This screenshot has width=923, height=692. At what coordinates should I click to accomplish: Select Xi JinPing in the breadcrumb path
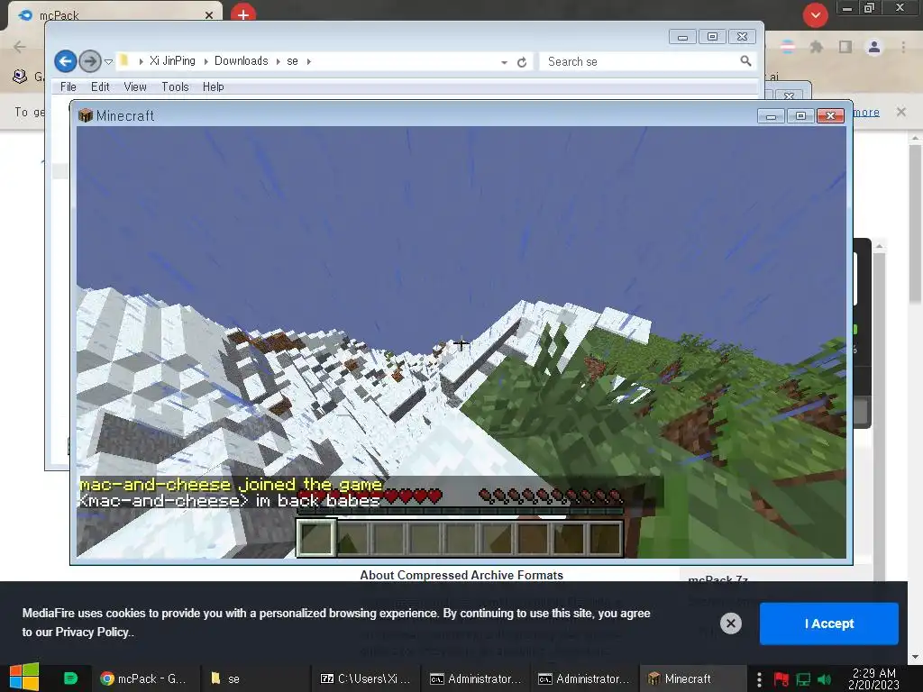[172, 60]
